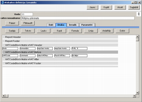The width and height of the screenshot is (142, 102).
Task: Select the Report Header section
Action: (x=60, y=37)
